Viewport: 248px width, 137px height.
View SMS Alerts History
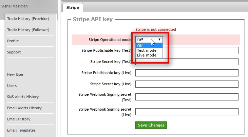[x=23, y=97]
